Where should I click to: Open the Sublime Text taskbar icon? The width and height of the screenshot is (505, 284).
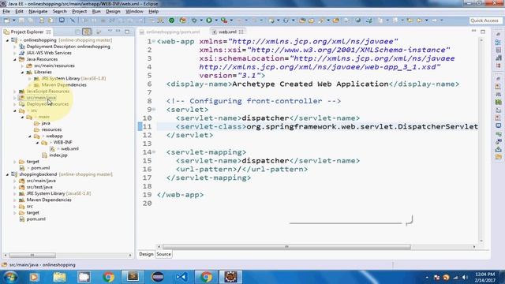[x=133, y=277]
